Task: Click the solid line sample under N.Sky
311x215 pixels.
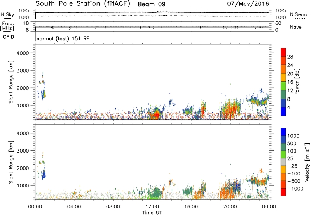Action: pos(7,19)
